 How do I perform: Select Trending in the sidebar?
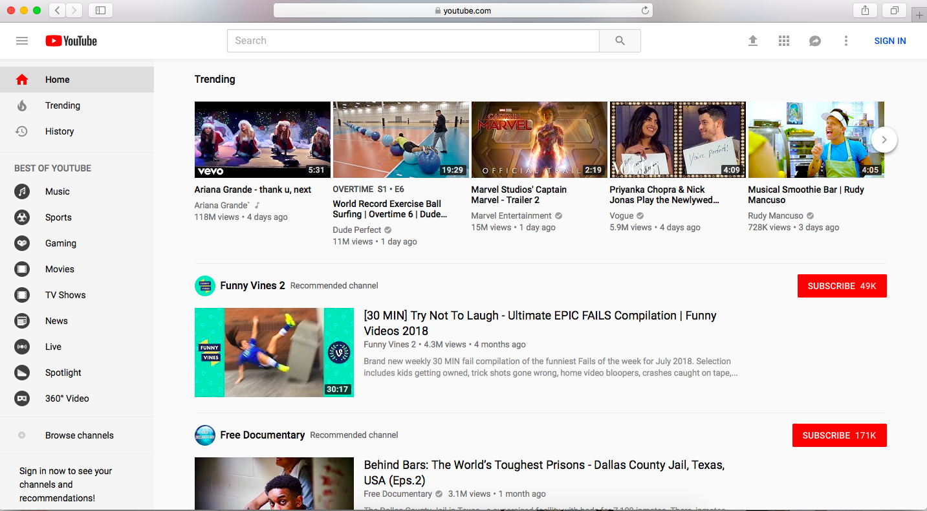[x=77, y=105]
